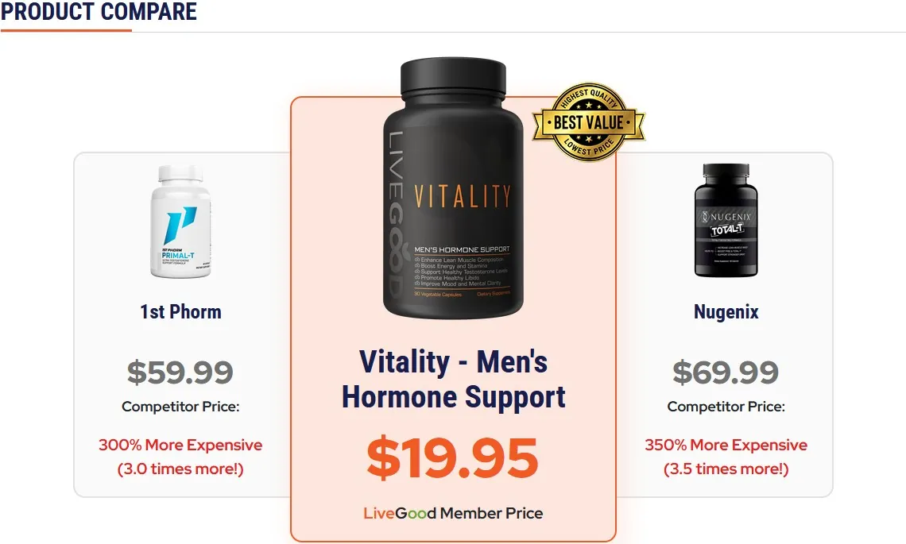Click the 350% More Expensive text

point(726,445)
